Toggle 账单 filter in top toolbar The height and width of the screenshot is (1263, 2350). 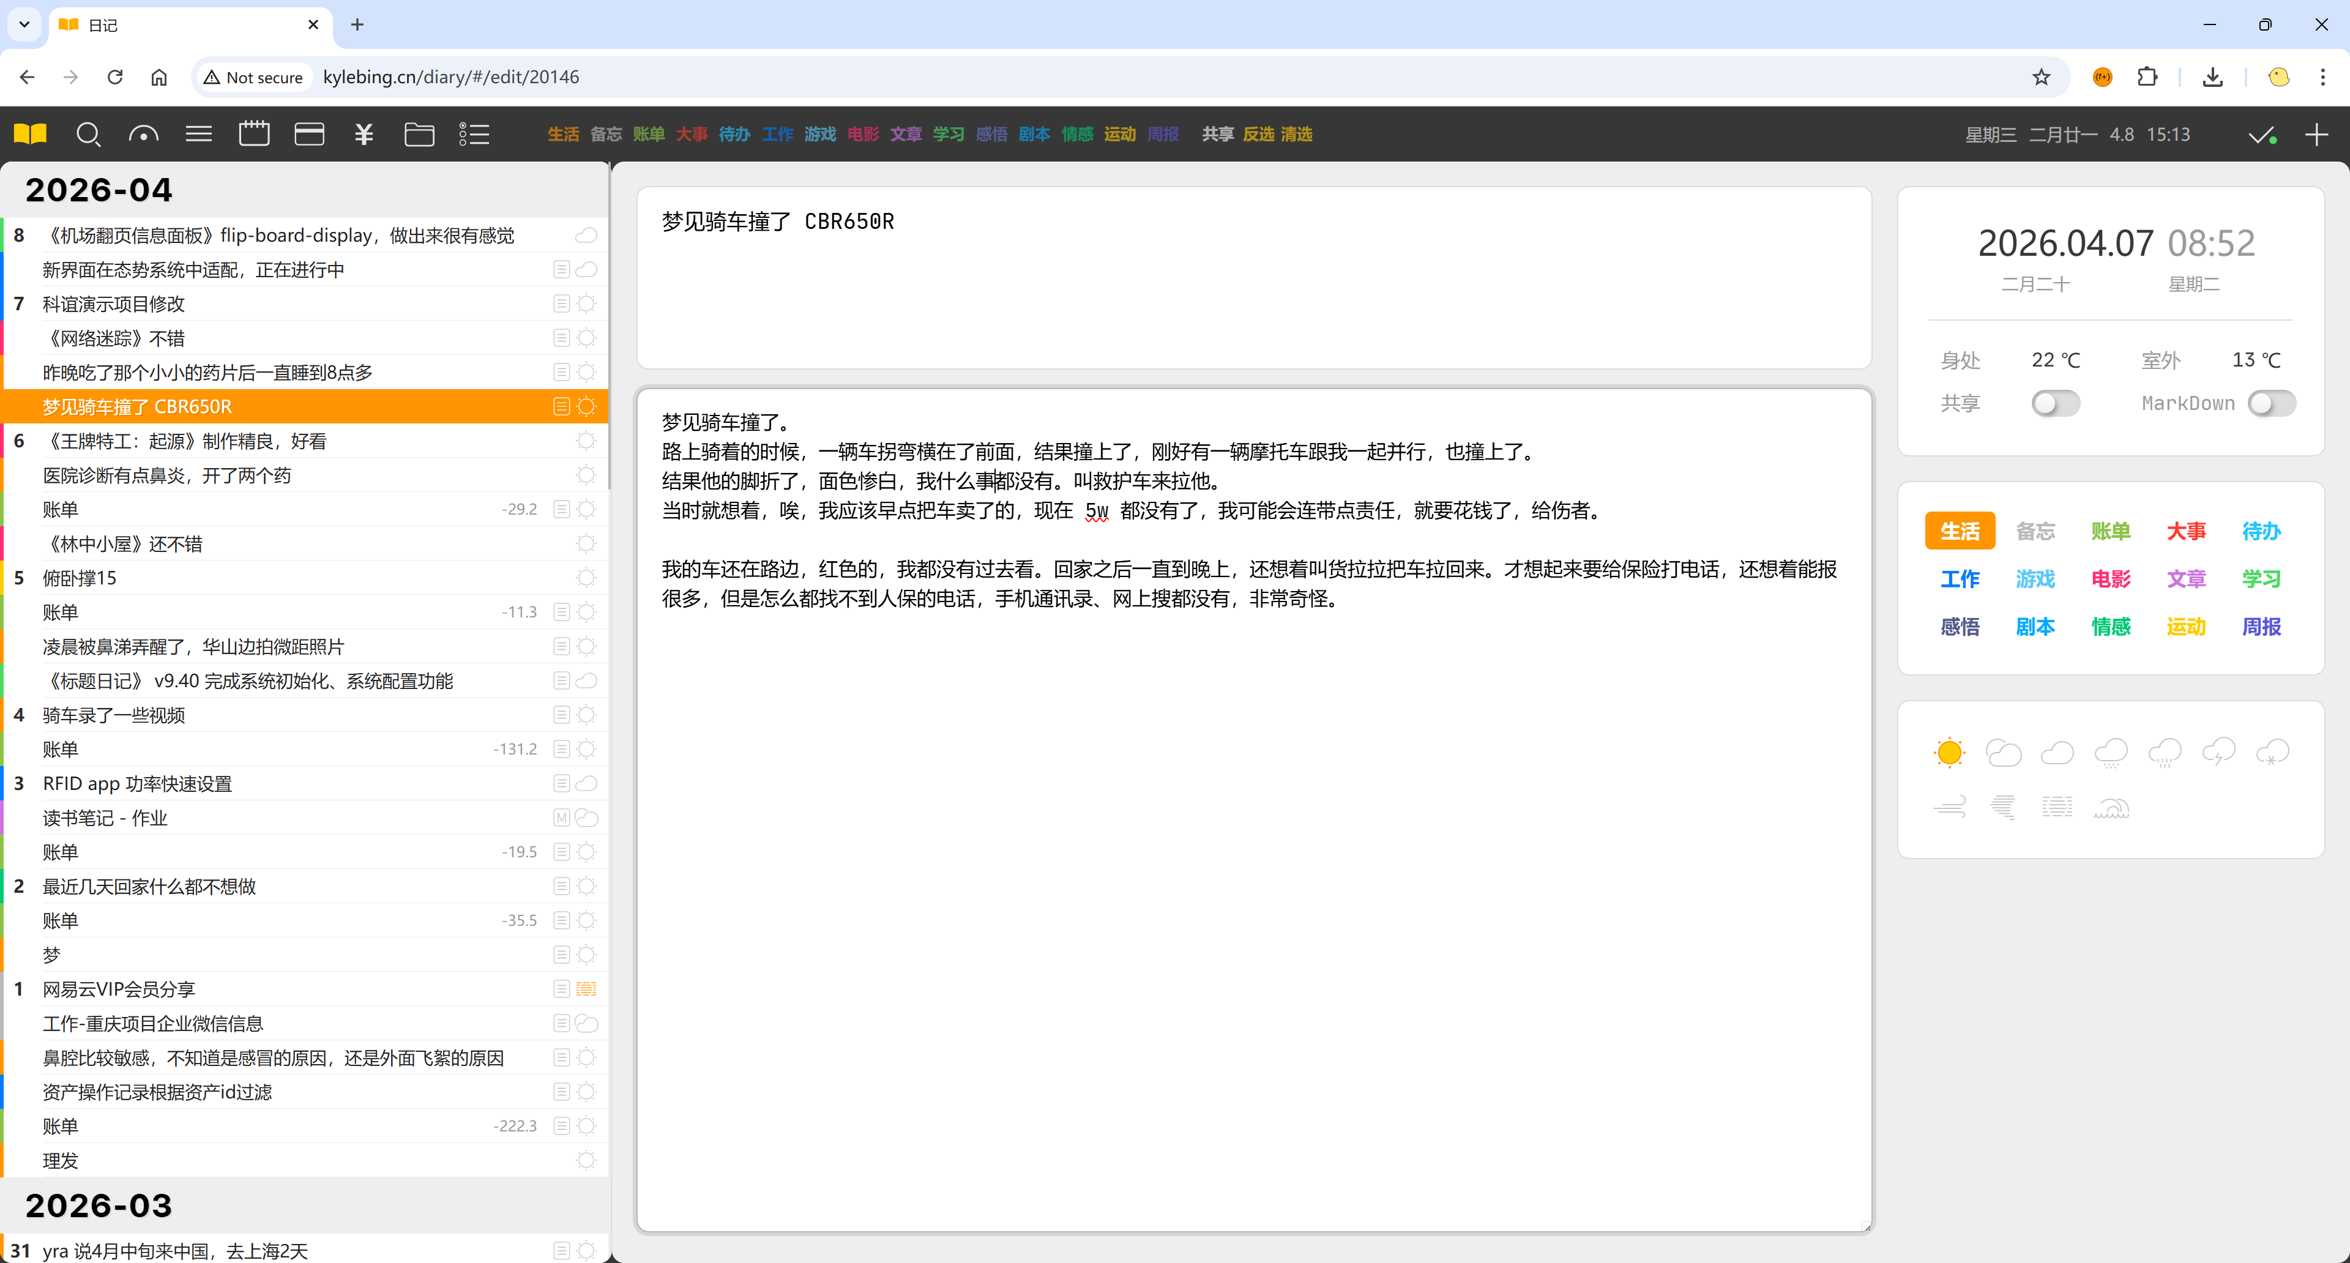click(649, 134)
